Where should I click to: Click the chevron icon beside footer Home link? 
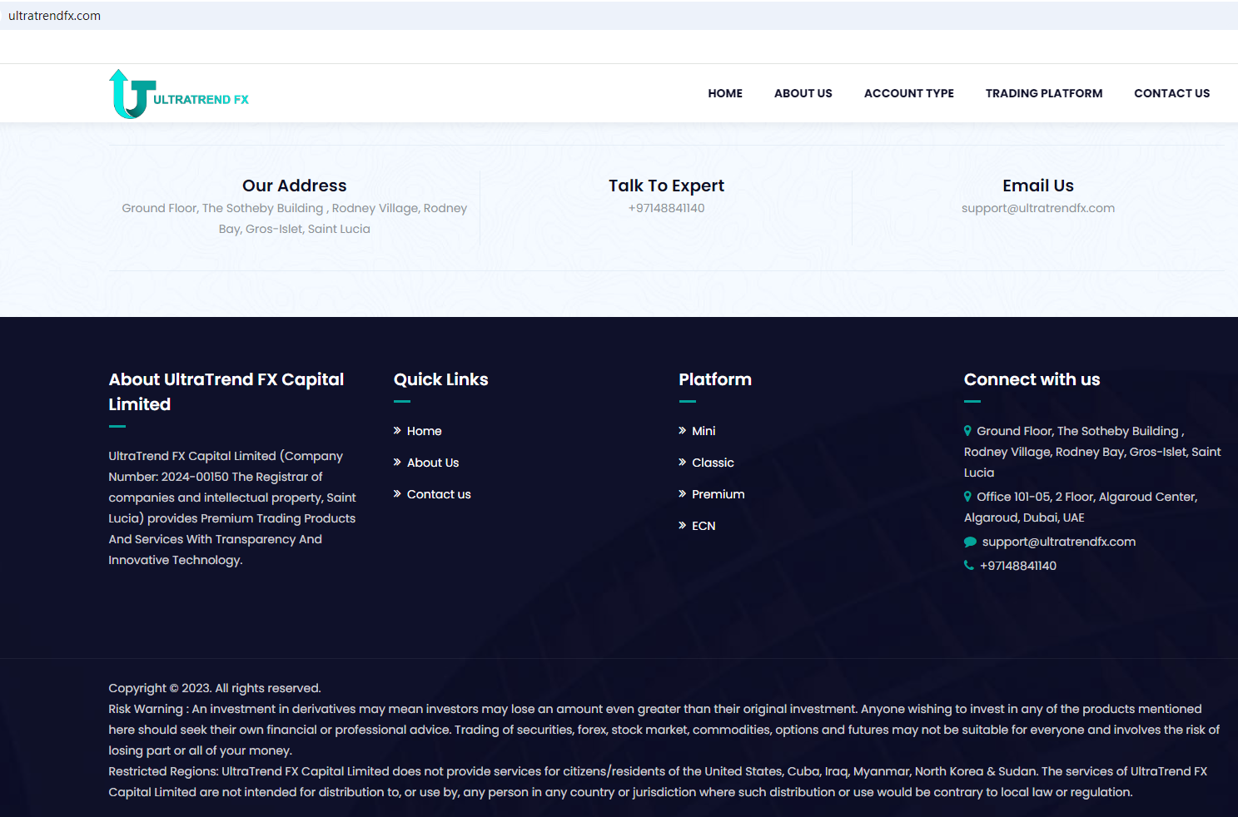[398, 431]
